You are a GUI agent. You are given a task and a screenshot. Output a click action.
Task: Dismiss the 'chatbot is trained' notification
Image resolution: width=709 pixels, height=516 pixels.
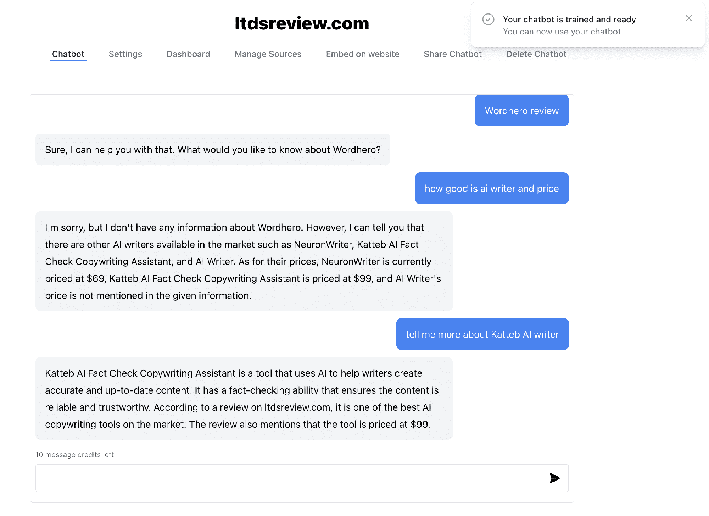click(689, 18)
